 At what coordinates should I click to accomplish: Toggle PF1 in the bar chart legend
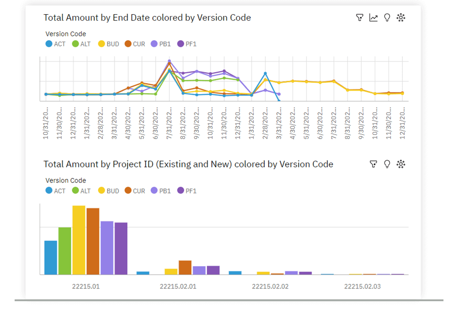[x=186, y=191]
